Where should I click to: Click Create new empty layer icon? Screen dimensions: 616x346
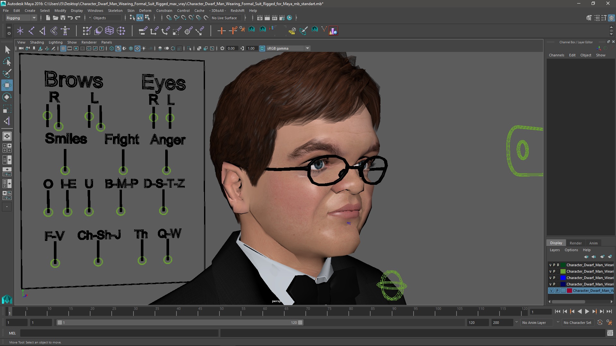(602, 257)
